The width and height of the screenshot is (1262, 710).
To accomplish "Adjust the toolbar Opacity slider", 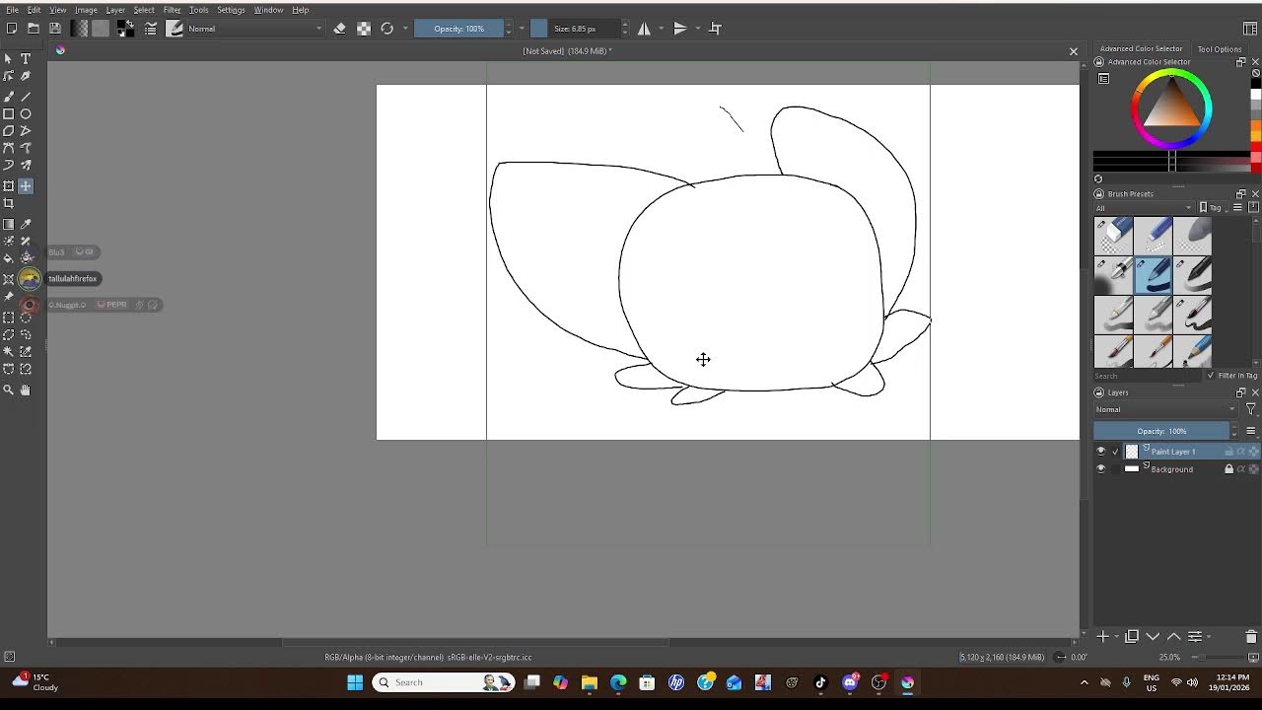I will click(x=459, y=29).
